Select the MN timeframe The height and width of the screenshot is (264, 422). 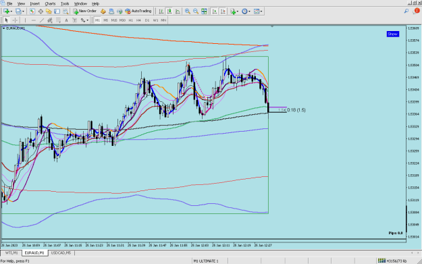coord(163,20)
